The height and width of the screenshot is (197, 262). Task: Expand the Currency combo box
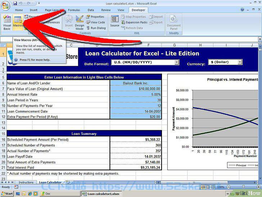pos(240,62)
